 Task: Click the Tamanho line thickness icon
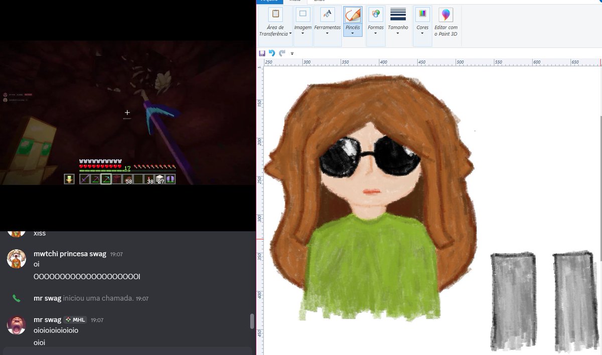point(398,14)
